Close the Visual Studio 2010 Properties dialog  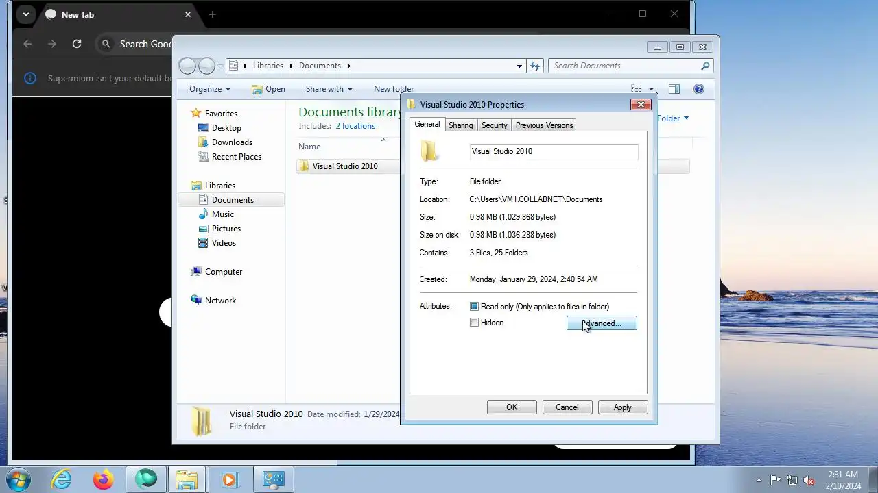(x=641, y=105)
